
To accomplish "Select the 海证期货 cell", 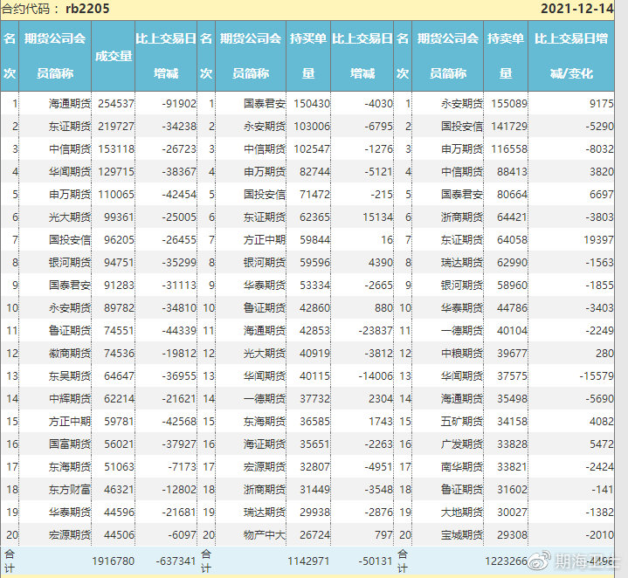I will coord(265,444).
